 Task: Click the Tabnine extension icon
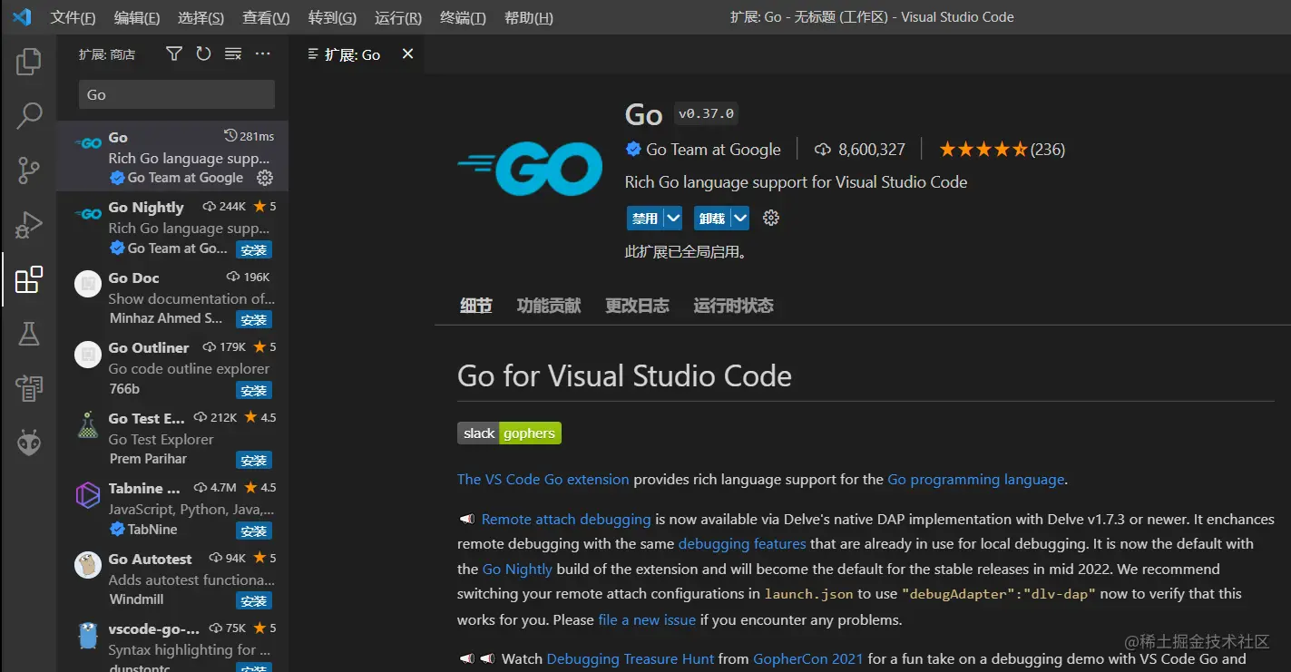pyautogui.click(x=88, y=495)
